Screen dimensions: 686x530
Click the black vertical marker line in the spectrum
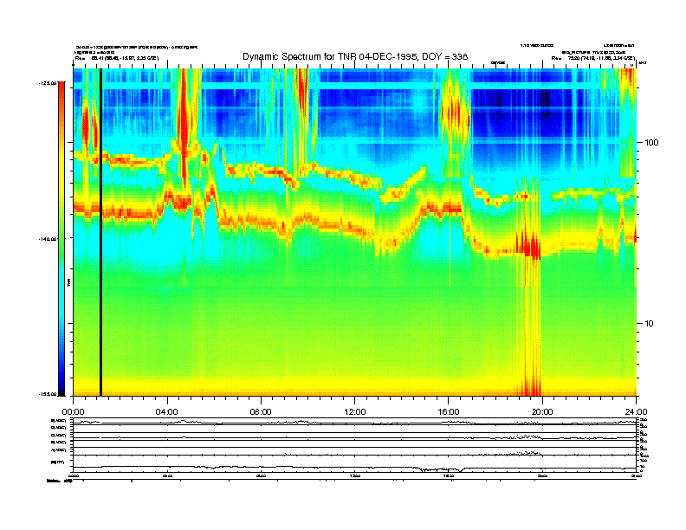[x=100, y=232]
